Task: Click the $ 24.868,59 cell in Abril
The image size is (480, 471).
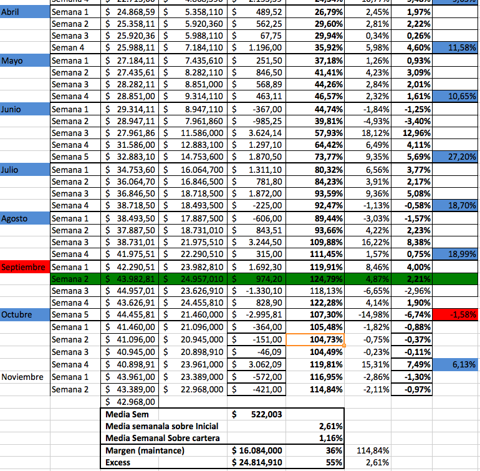Action: pos(130,12)
